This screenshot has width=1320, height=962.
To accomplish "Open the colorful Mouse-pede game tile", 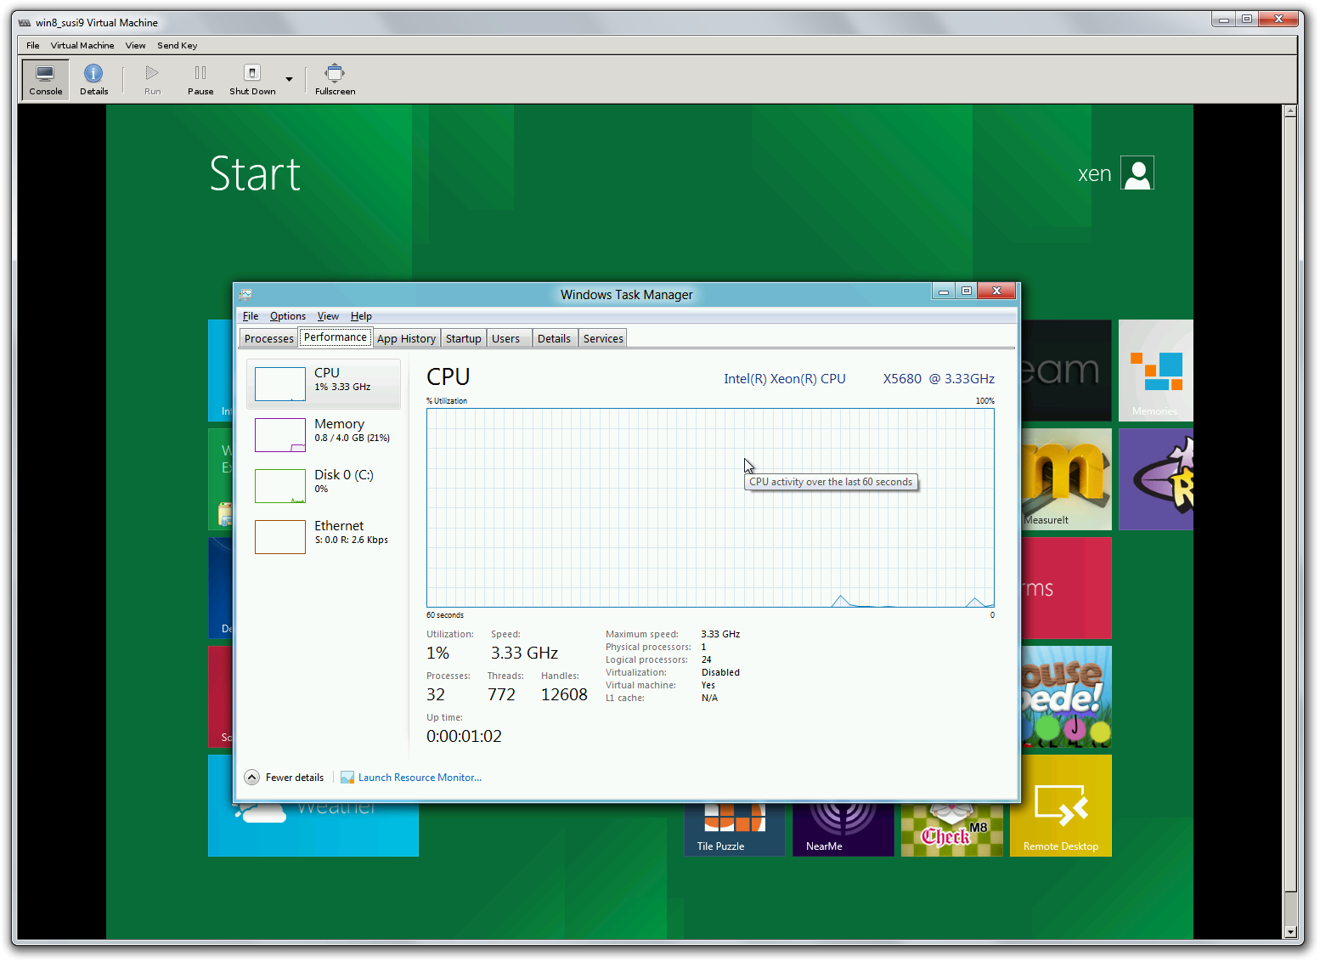I will (1066, 697).
